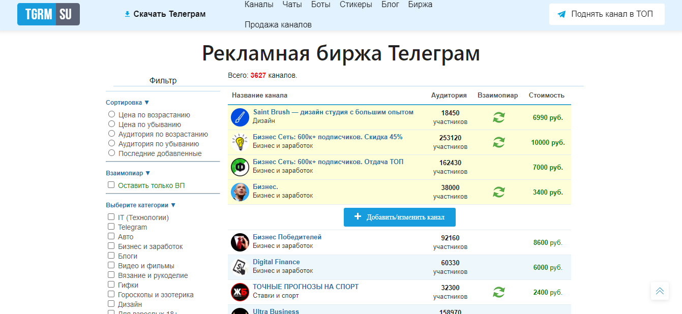682x314 pixels.
Task: Open Боты menu item
Action: (320, 5)
